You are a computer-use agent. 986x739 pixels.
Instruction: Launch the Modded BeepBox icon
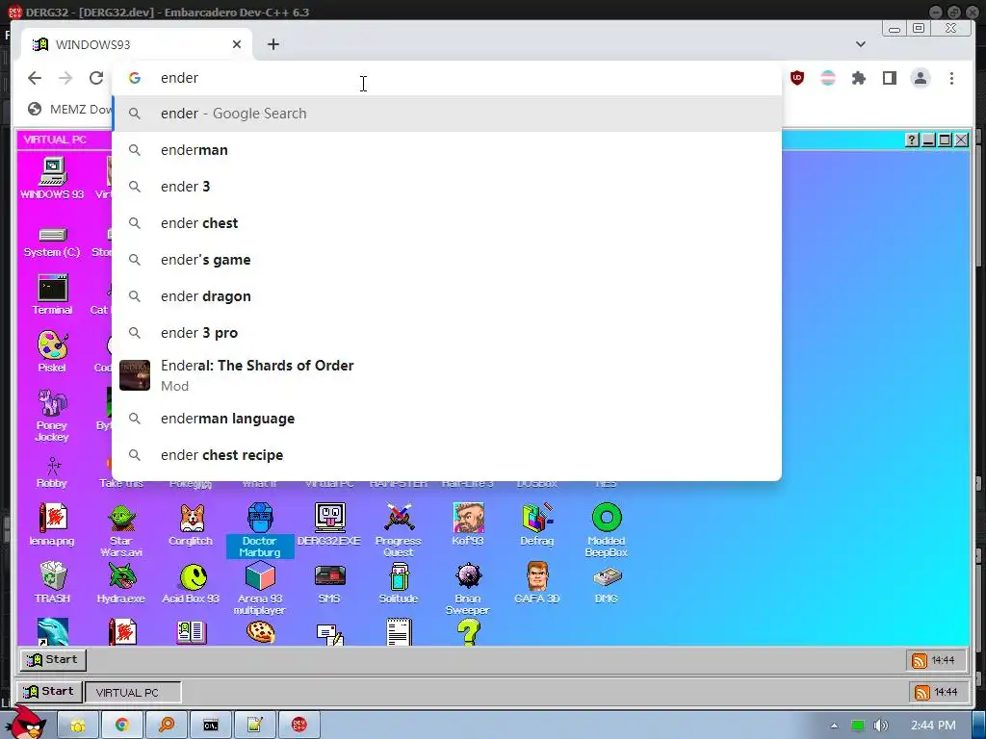(607, 530)
